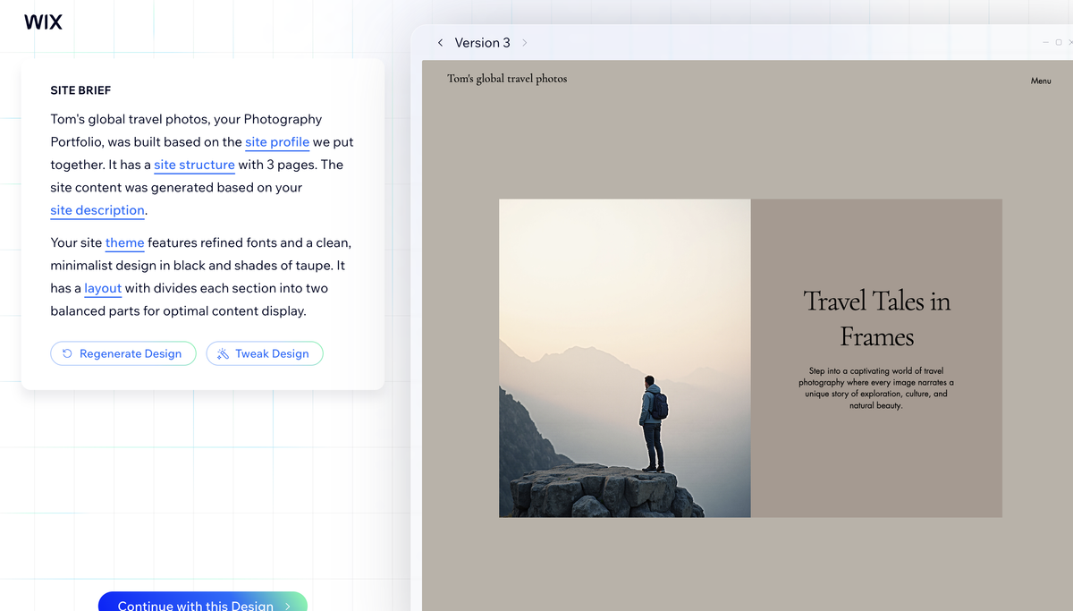Viewport: 1073px width, 611px height.
Task: Click the arrow icon inside Continue with this Design
Action: point(287,606)
